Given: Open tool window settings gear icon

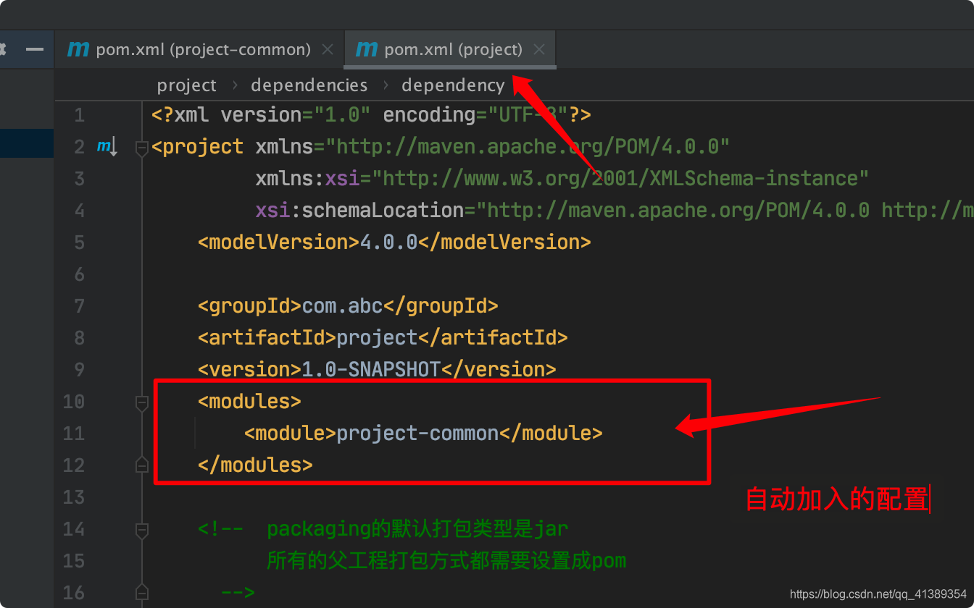Looking at the screenshot, I should pyautogui.click(x=2, y=49).
